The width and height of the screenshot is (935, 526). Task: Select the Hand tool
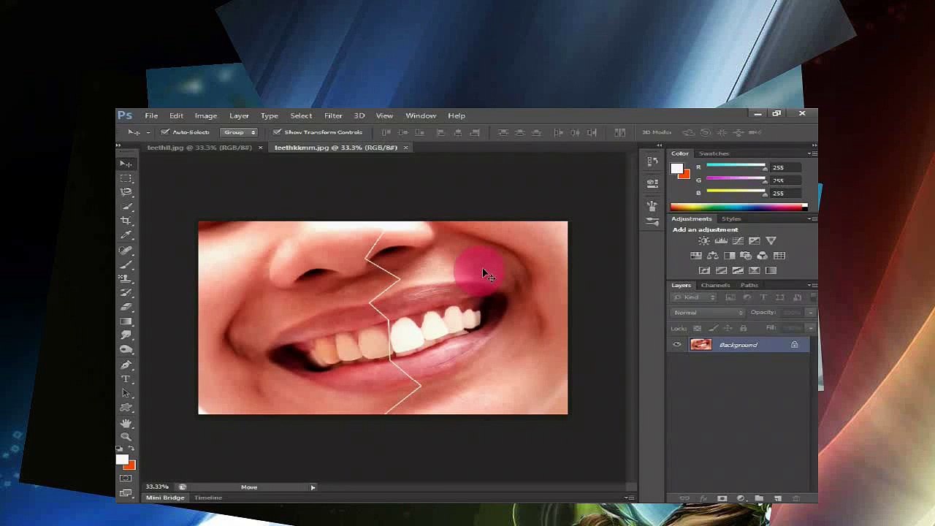126,422
